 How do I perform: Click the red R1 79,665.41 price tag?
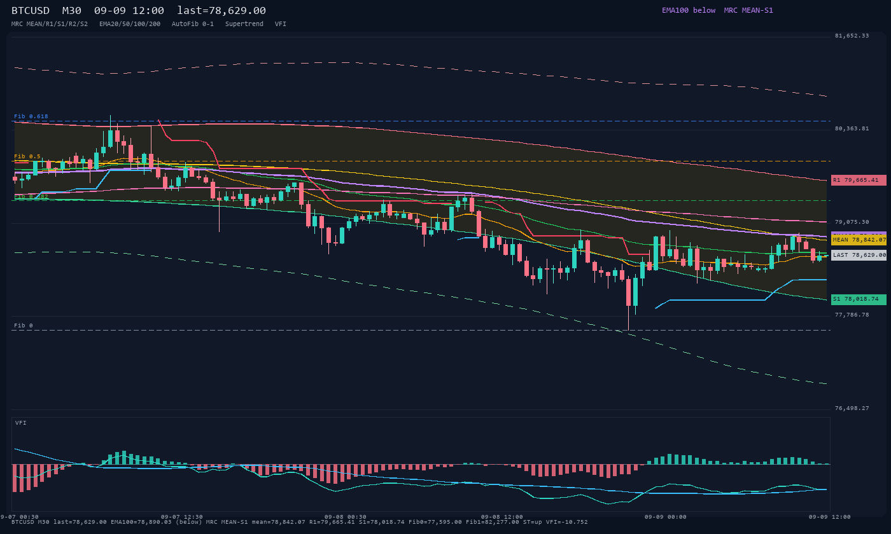point(859,180)
